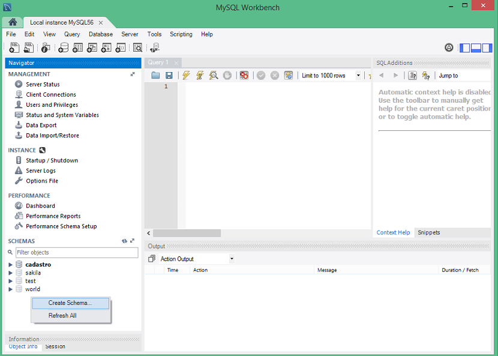Toggle continue-on-error execution button
This screenshot has height=356, width=498.
point(244,75)
